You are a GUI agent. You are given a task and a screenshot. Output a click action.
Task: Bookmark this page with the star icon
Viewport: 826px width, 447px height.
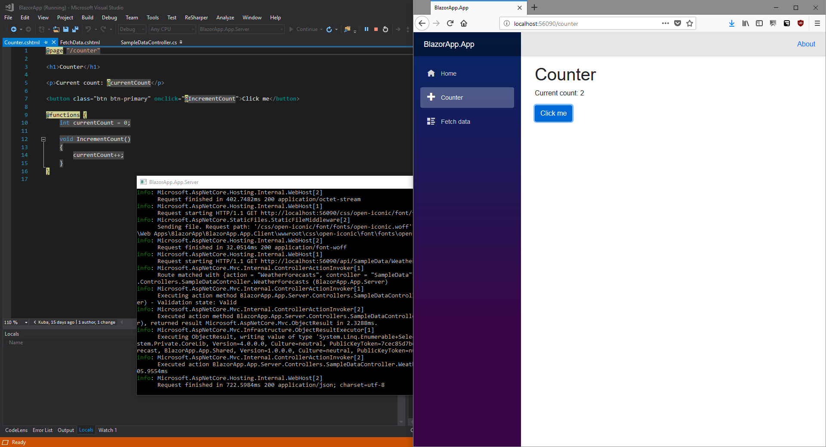690,23
